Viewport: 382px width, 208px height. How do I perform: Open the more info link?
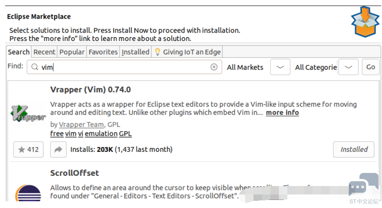point(282,112)
